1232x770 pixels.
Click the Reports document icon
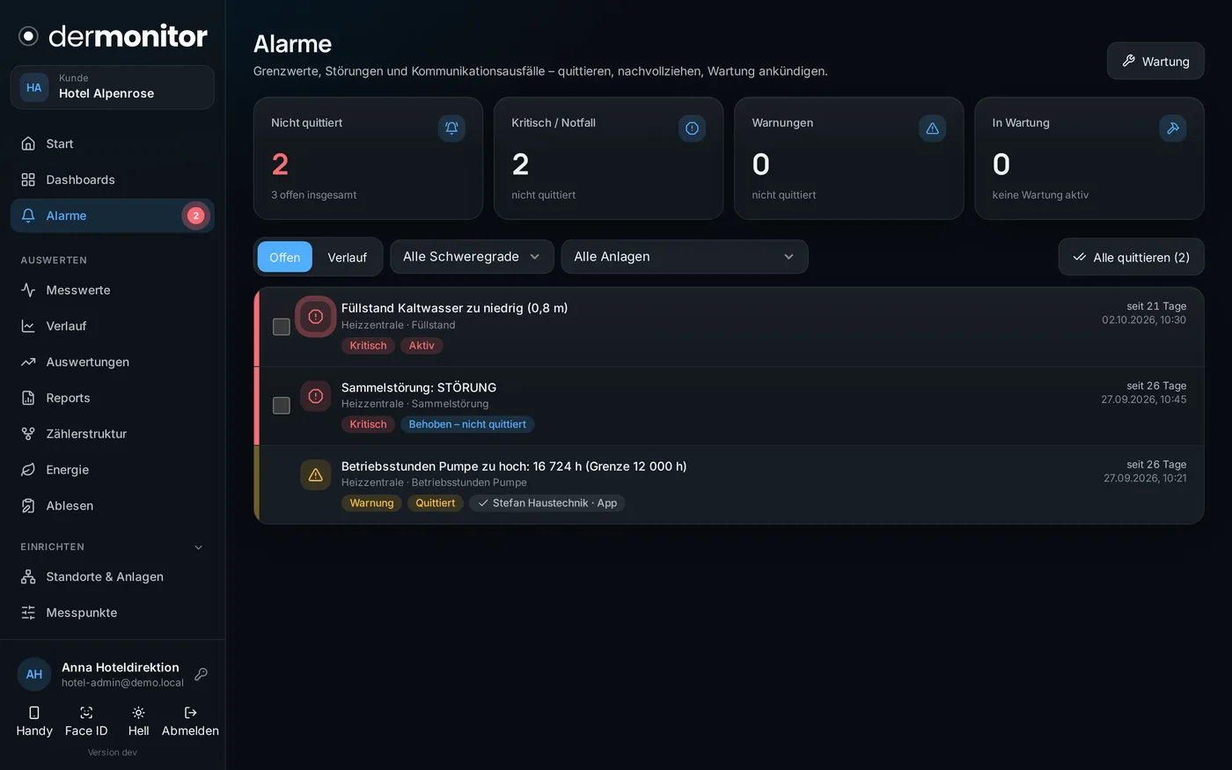28,398
